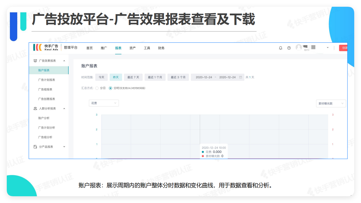Choose 最近 1 个月 range
This screenshot has width=361, height=203.
[x=155, y=77]
